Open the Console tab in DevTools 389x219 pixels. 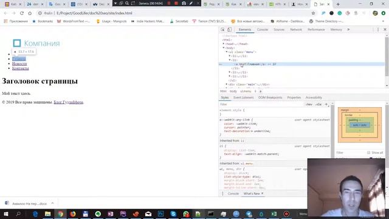click(262, 30)
